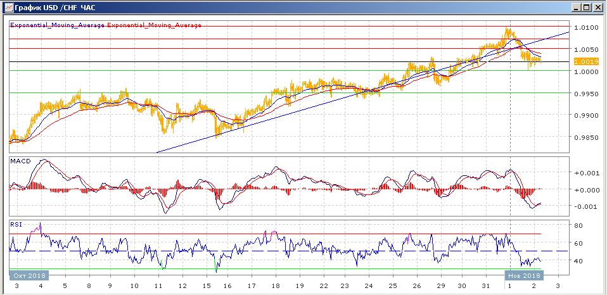This screenshot has width=607, height=295.
Task: Click date label 31 on time axis
Action: pyautogui.click(x=486, y=287)
